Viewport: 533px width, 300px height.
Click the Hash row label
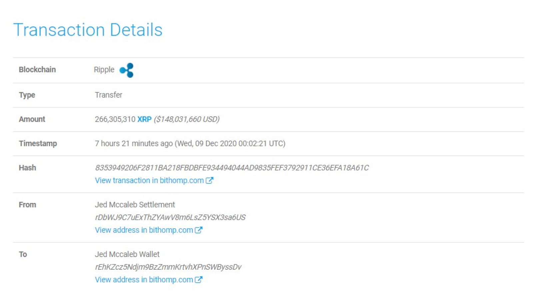pyautogui.click(x=27, y=168)
